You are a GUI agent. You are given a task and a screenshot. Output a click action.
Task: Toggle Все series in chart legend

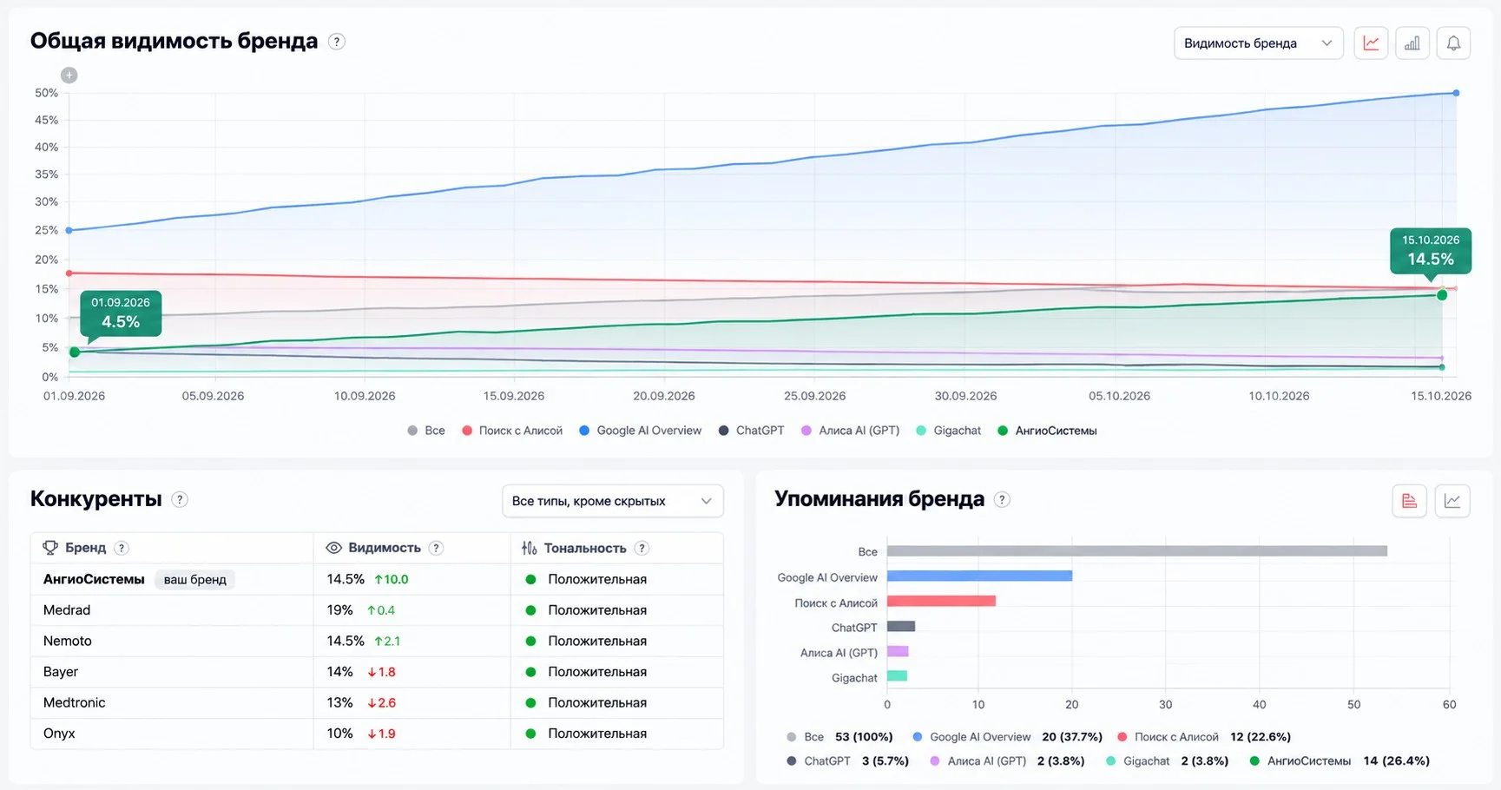[426, 431]
